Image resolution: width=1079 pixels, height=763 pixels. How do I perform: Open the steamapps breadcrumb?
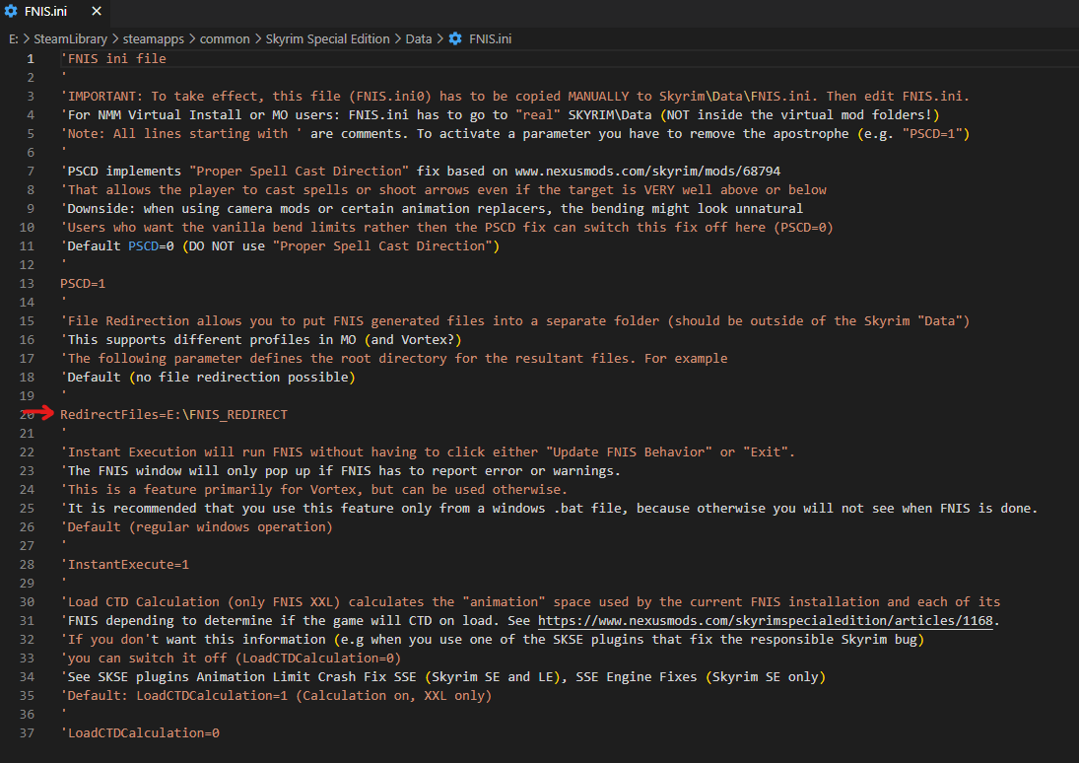point(154,39)
